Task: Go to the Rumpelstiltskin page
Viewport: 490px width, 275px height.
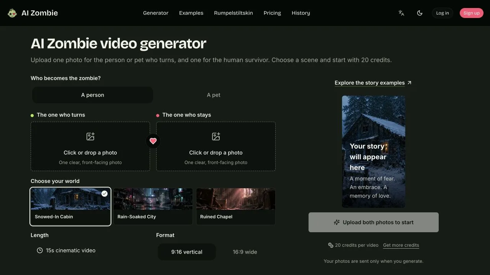Action: point(234,13)
